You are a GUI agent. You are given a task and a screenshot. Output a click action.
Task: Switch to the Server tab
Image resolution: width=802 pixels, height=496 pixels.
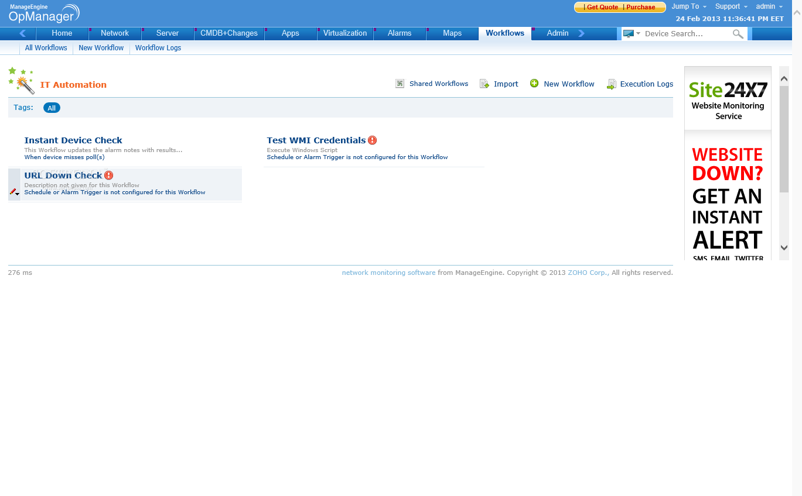tap(168, 33)
